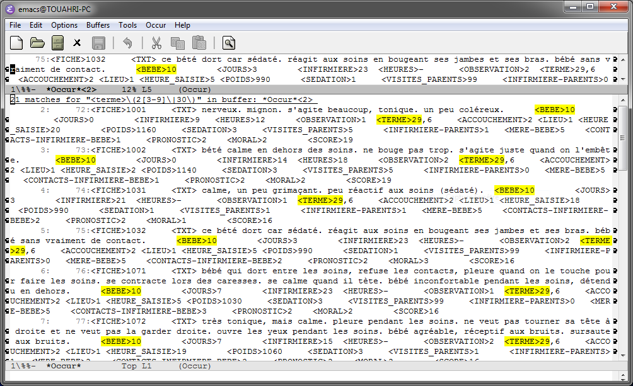Click the bottom *Occur* mode line buffer name
The image size is (633, 386).
pos(64,366)
